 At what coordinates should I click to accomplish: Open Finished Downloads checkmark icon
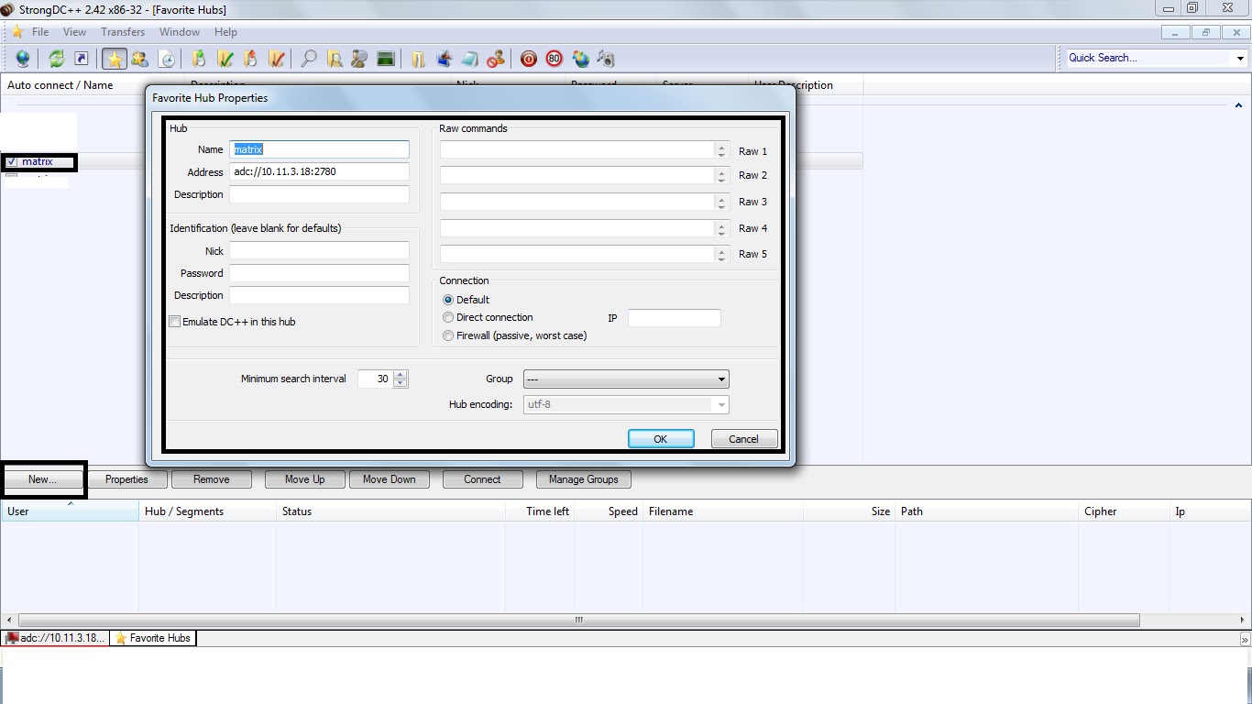(225, 59)
